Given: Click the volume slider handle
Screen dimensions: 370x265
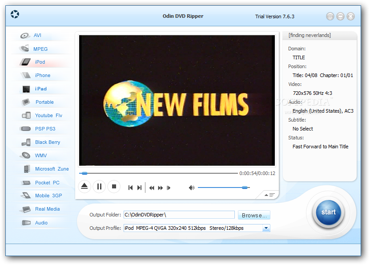Looking at the screenshot, I should coord(245,188).
